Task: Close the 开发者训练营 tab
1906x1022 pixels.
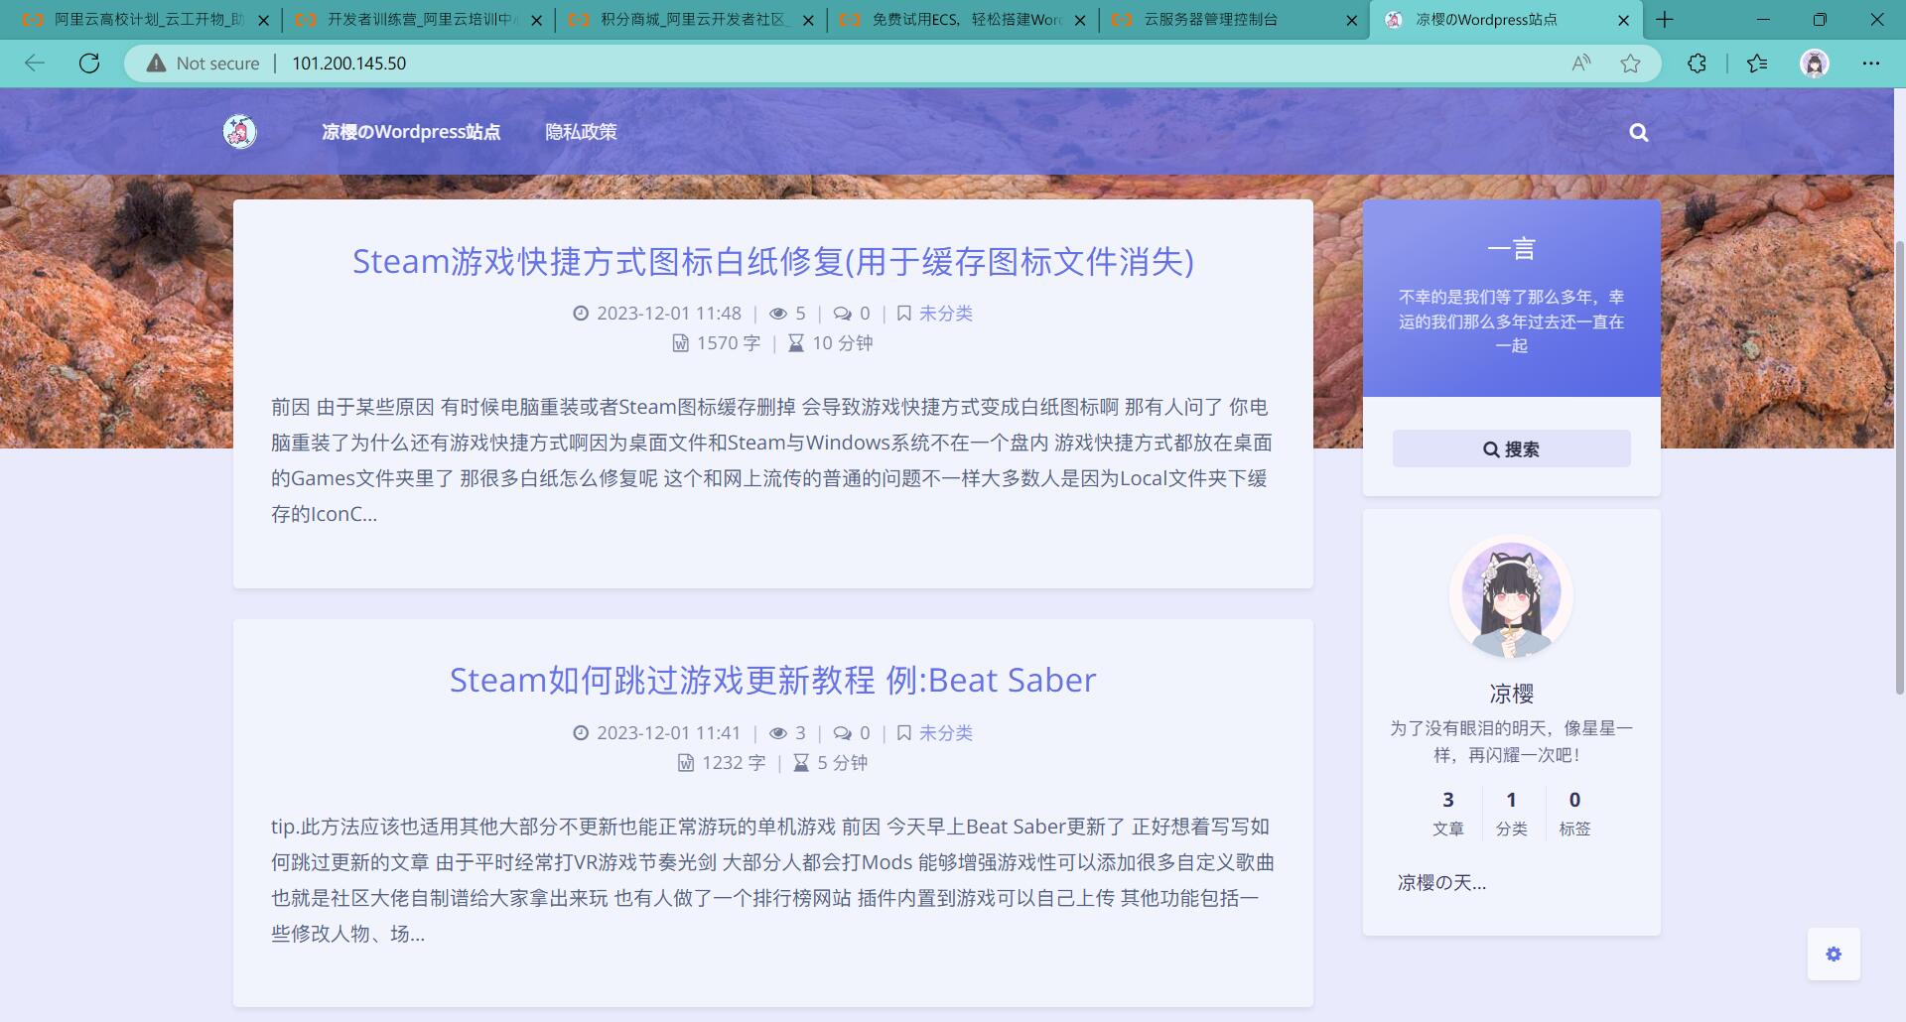Action: tap(537, 20)
